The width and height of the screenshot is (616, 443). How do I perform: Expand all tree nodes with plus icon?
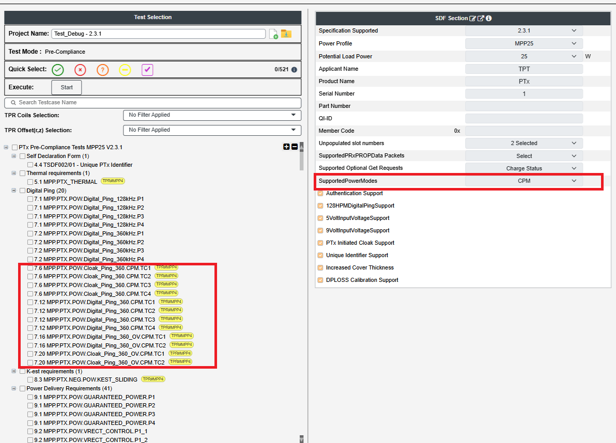point(286,147)
